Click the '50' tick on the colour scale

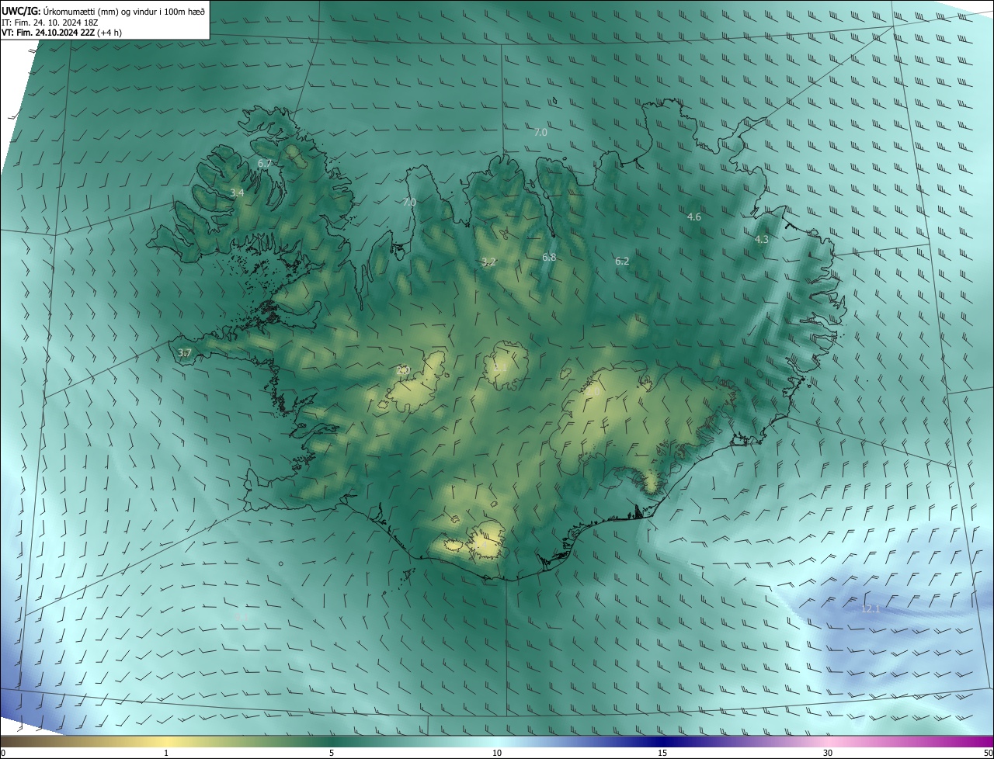pyautogui.click(x=988, y=753)
